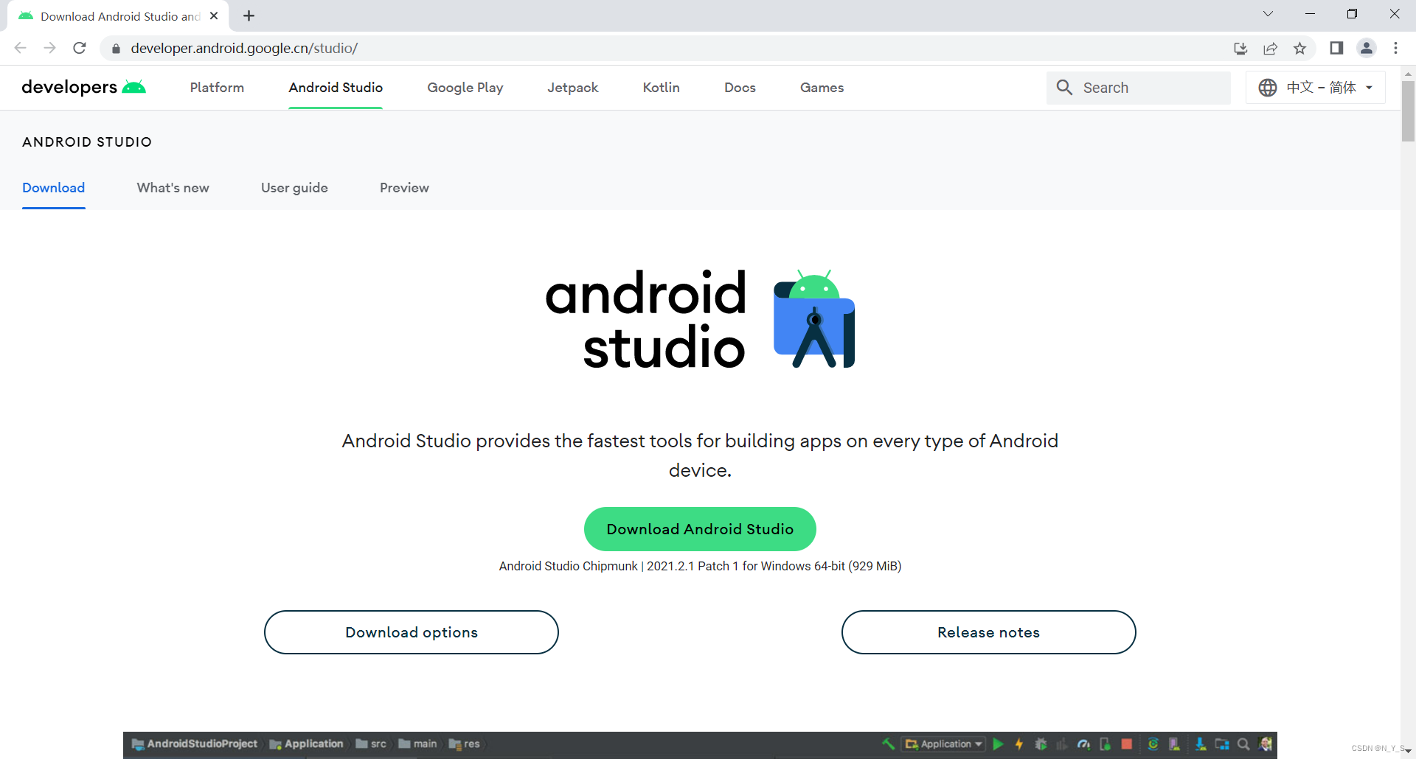Screen dimensions: 1416x759
Task: Open the Google Play nav item
Action: (465, 88)
